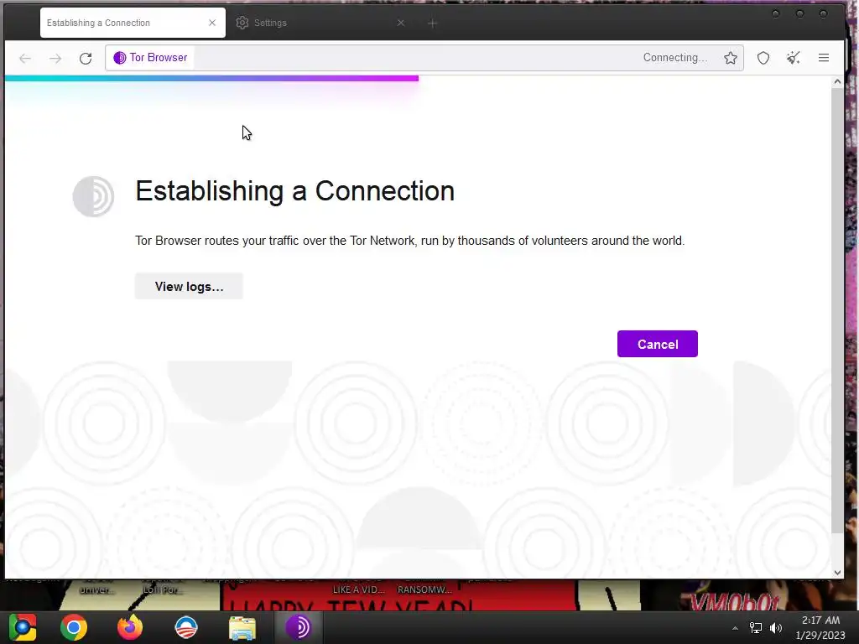Image resolution: width=859 pixels, height=644 pixels.
Task: Click the volume speaker icon in tray
Action: click(x=776, y=627)
